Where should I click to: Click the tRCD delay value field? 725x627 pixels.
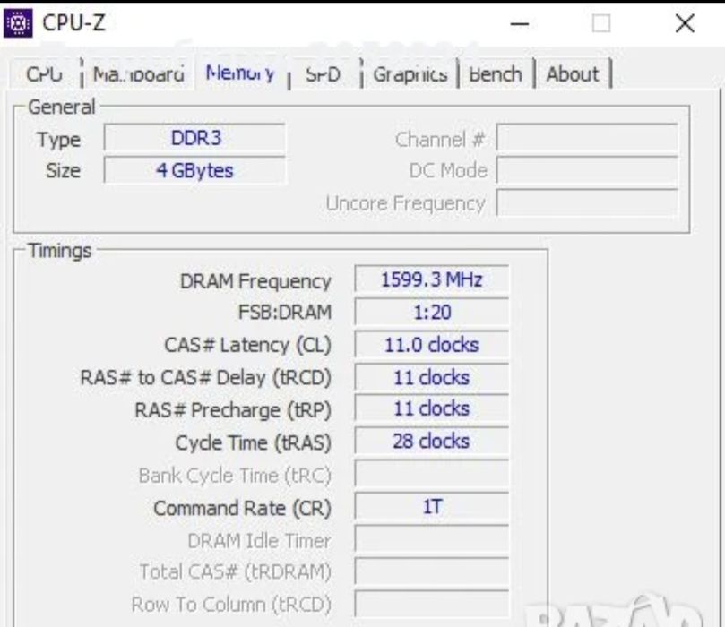[432, 377]
